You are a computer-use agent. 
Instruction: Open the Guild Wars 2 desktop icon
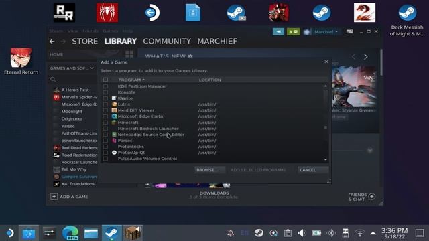(x=365, y=13)
